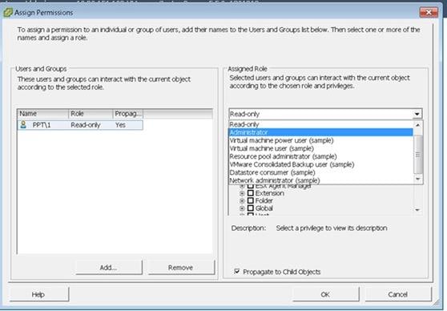447x311 pixels.
Task: Choose Resource pool administrator (sample) role
Action: click(320, 156)
